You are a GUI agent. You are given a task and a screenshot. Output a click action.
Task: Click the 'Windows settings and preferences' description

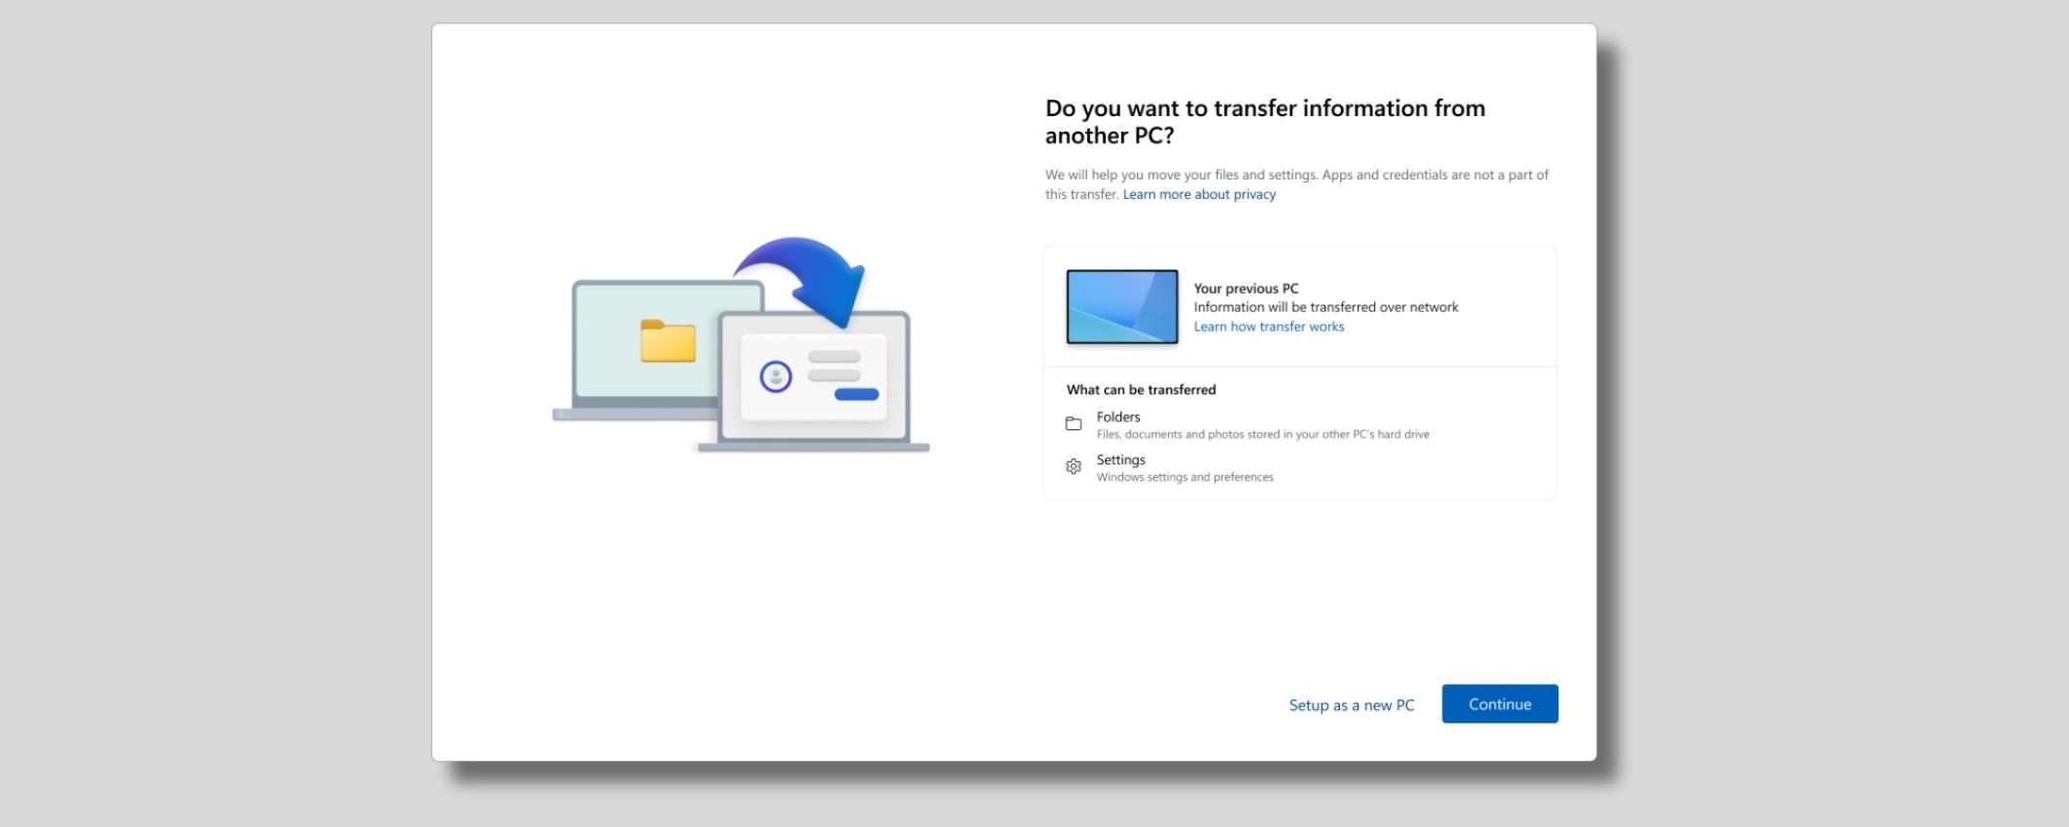click(1184, 477)
